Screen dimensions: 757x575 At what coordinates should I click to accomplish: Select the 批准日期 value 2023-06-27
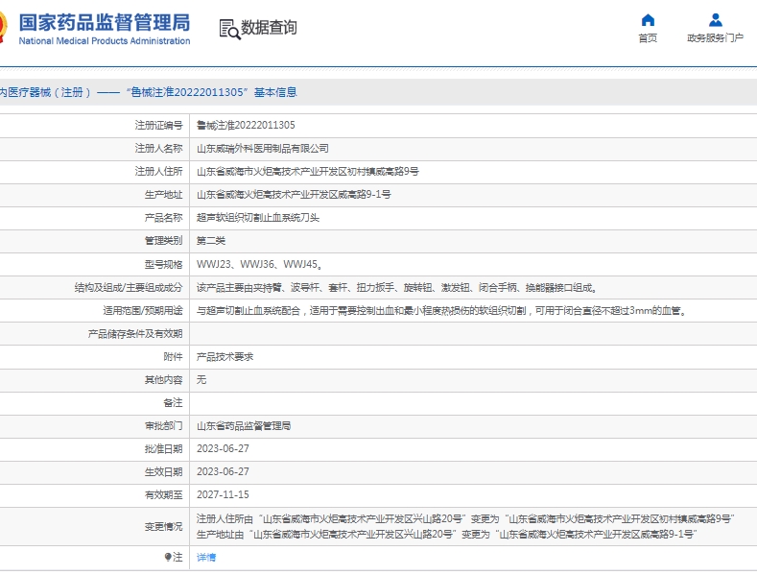[223, 449]
